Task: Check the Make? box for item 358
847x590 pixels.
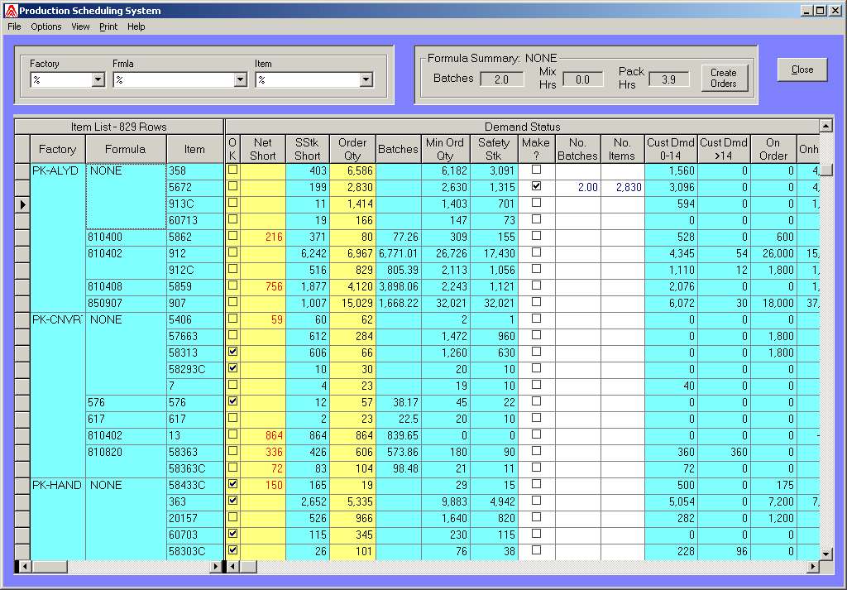Action: (x=536, y=170)
